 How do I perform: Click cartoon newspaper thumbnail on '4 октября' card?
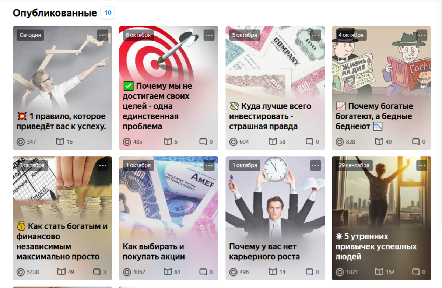(381, 63)
